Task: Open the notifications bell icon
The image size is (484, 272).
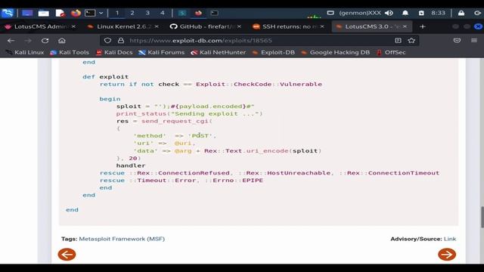Action: click(405, 13)
